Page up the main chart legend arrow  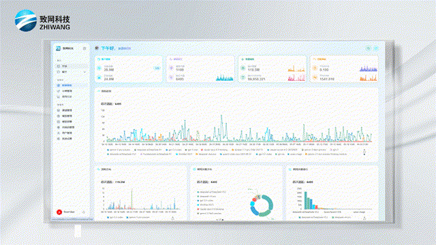(364, 150)
